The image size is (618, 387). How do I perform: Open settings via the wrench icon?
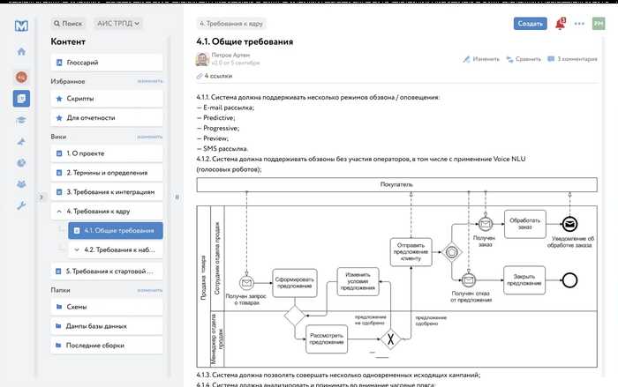point(21,205)
